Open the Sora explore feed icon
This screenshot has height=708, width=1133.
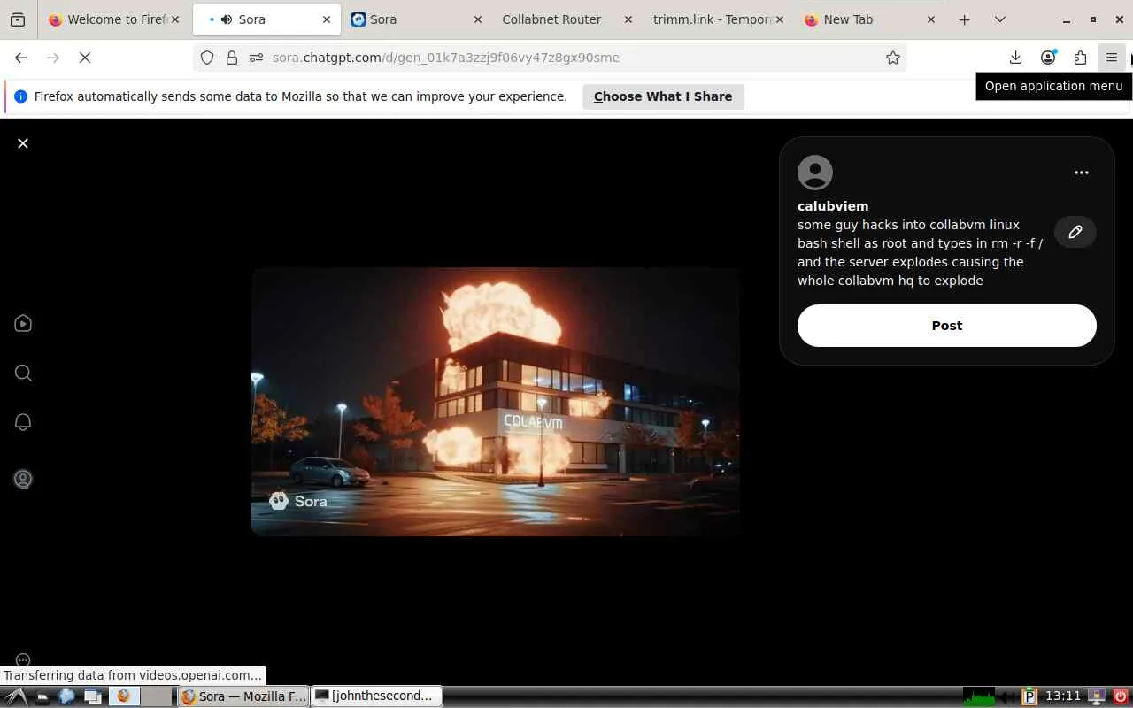(23, 324)
